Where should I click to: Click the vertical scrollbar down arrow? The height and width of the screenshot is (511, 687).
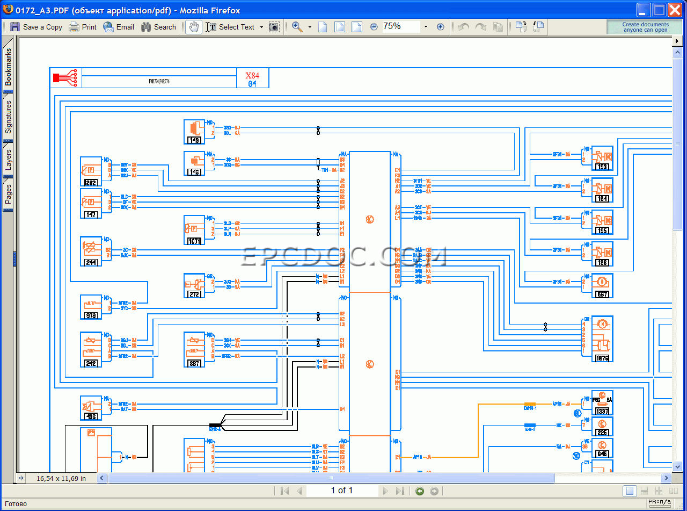click(677, 466)
